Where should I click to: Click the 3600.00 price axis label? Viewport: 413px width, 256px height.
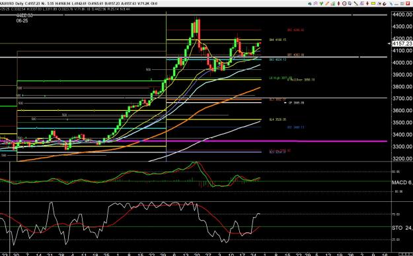click(x=402, y=110)
